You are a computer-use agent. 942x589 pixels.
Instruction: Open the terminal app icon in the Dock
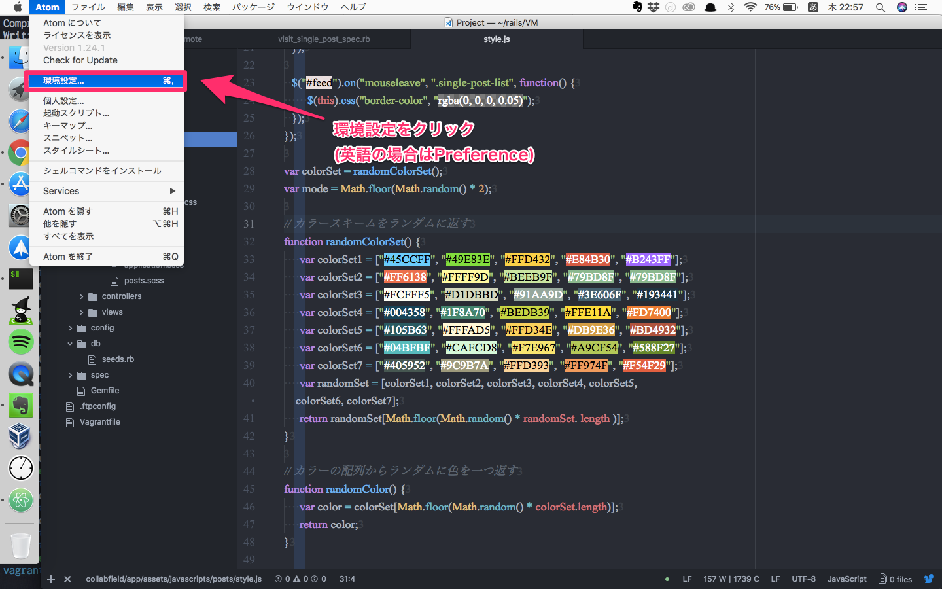click(20, 279)
